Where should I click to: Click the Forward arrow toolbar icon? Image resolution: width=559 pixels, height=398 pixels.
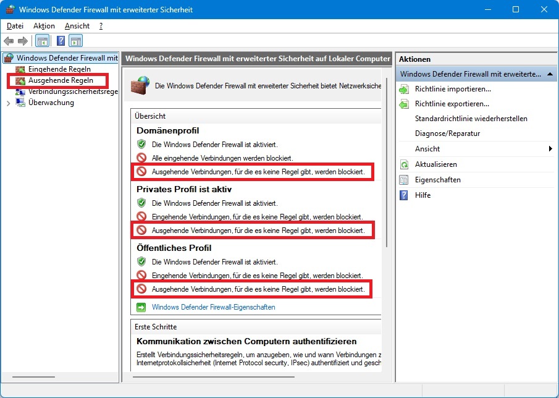pyautogui.click(x=23, y=41)
